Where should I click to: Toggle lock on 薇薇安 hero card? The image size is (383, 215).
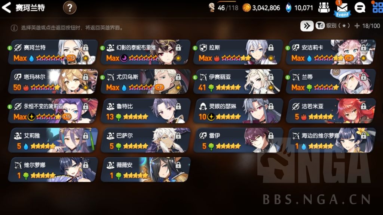click(178, 165)
